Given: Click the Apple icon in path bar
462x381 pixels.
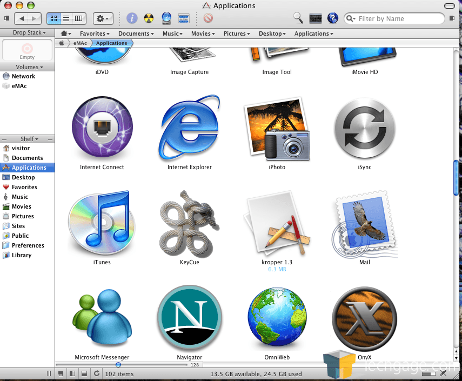Looking at the screenshot, I should 62,43.
